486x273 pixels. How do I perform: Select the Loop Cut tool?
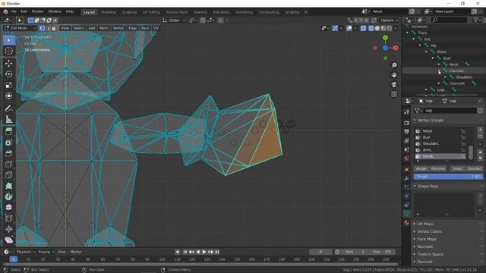(x=8, y=164)
